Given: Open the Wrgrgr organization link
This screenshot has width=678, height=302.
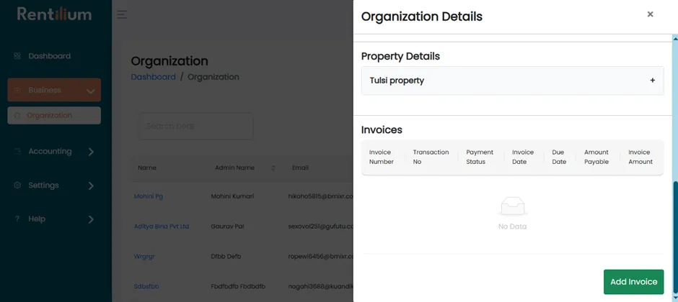Looking at the screenshot, I should tap(144, 257).
